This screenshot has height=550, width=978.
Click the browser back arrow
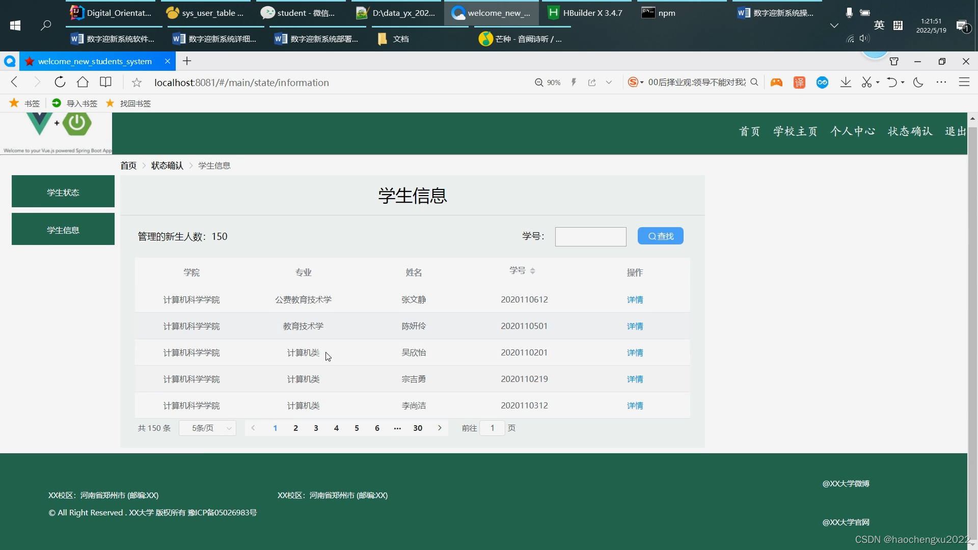click(x=14, y=82)
